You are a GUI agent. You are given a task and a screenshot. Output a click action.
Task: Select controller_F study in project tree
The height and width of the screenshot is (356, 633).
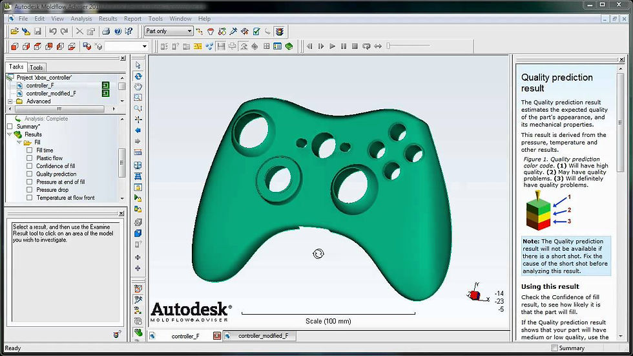(40, 85)
